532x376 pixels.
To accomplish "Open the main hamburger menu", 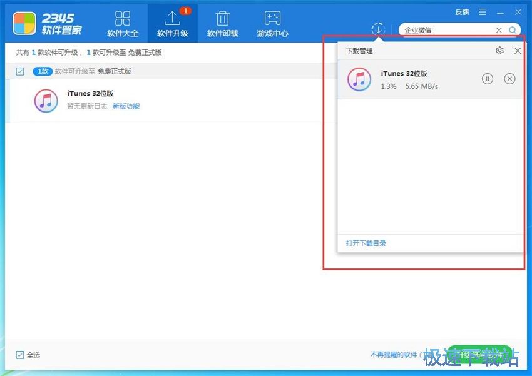I will [x=482, y=13].
